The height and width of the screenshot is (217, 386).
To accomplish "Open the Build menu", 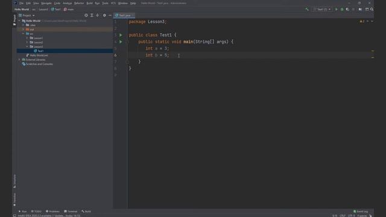I will click(90, 3).
